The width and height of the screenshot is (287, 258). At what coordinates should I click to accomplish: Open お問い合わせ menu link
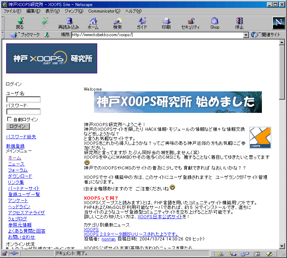22,237
